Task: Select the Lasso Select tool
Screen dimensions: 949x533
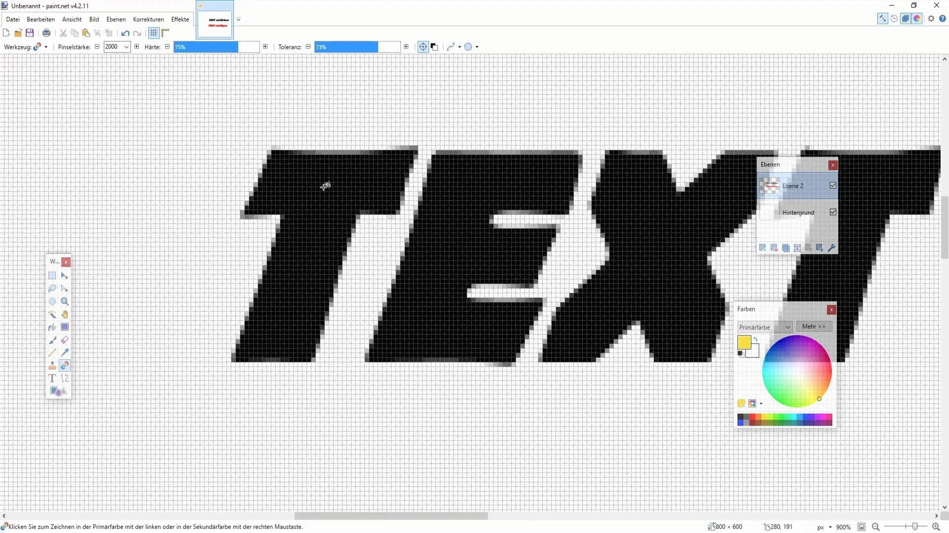Action: 52,288
